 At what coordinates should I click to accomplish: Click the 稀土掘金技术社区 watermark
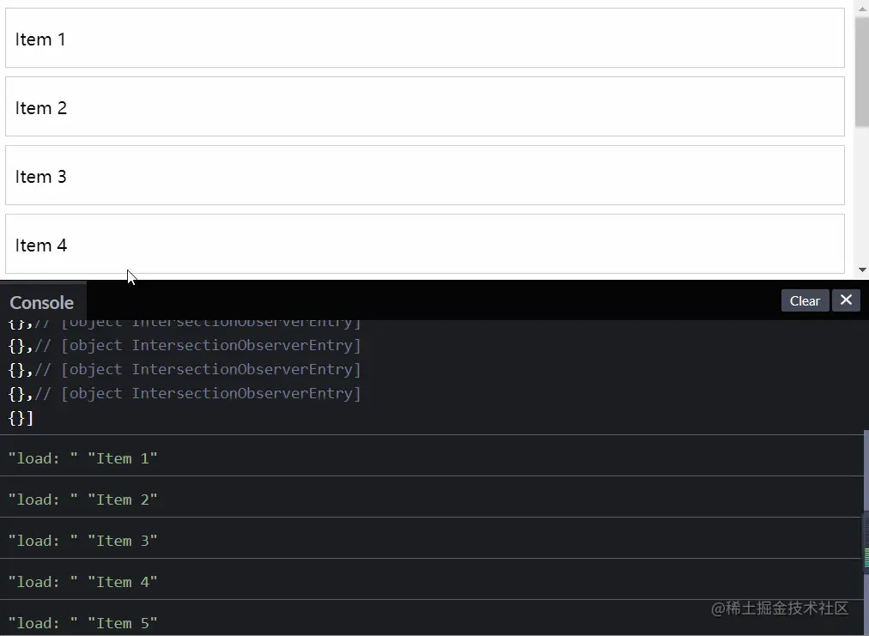click(780, 608)
